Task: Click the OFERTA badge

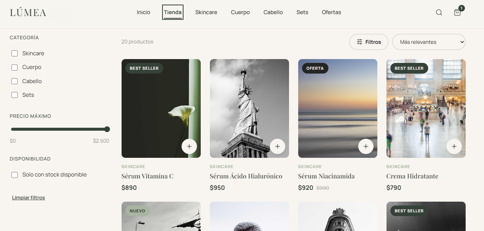Action: 315,68
